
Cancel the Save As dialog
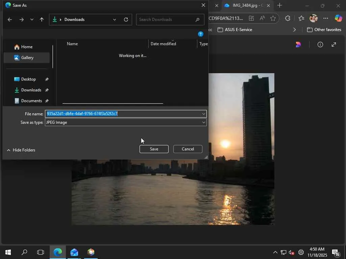tap(188, 149)
